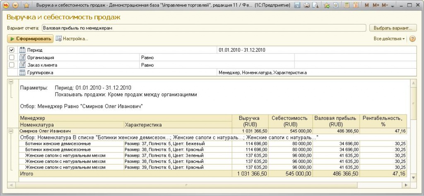
Task: Click the horizontal scrollbar right arrow
Action: 406,185
